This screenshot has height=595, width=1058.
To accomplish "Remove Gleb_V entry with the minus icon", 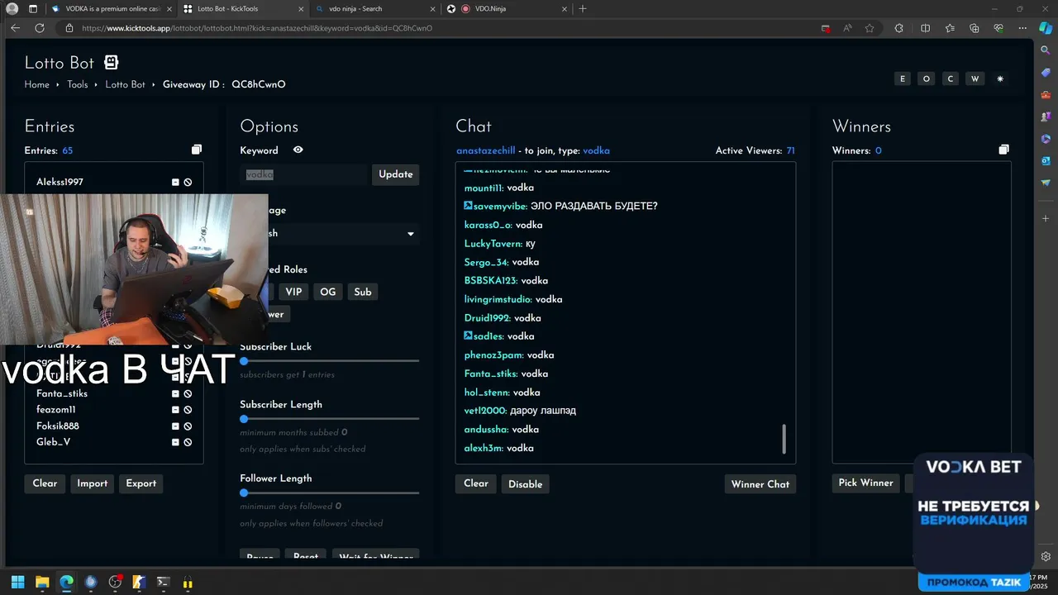I will (x=175, y=442).
